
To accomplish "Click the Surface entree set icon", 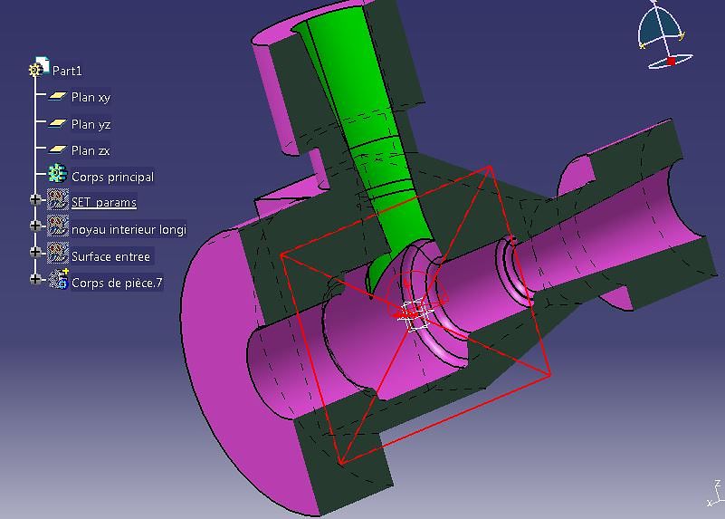I will pos(58,255).
